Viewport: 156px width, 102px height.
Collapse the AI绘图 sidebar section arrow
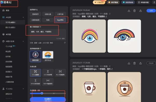tap(23, 17)
